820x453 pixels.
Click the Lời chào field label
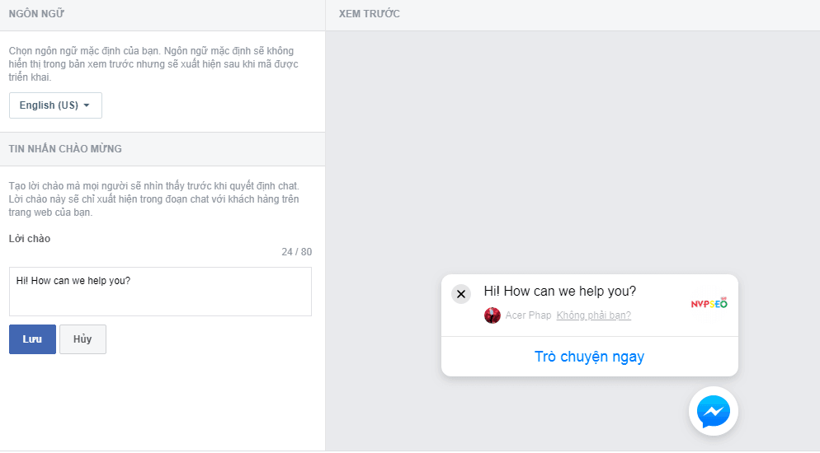point(29,239)
